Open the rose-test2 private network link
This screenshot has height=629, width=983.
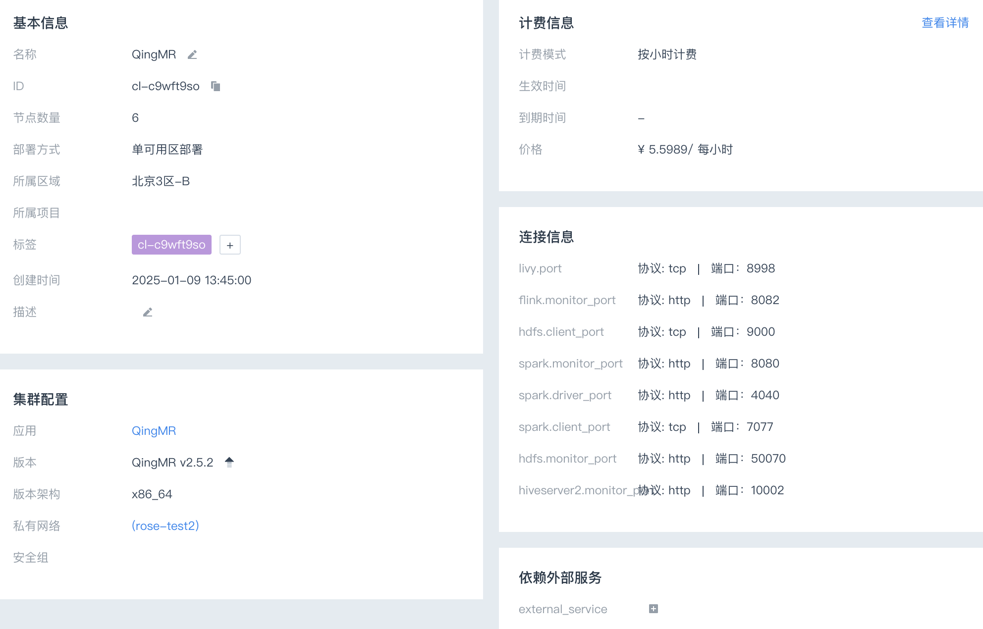coord(165,525)
